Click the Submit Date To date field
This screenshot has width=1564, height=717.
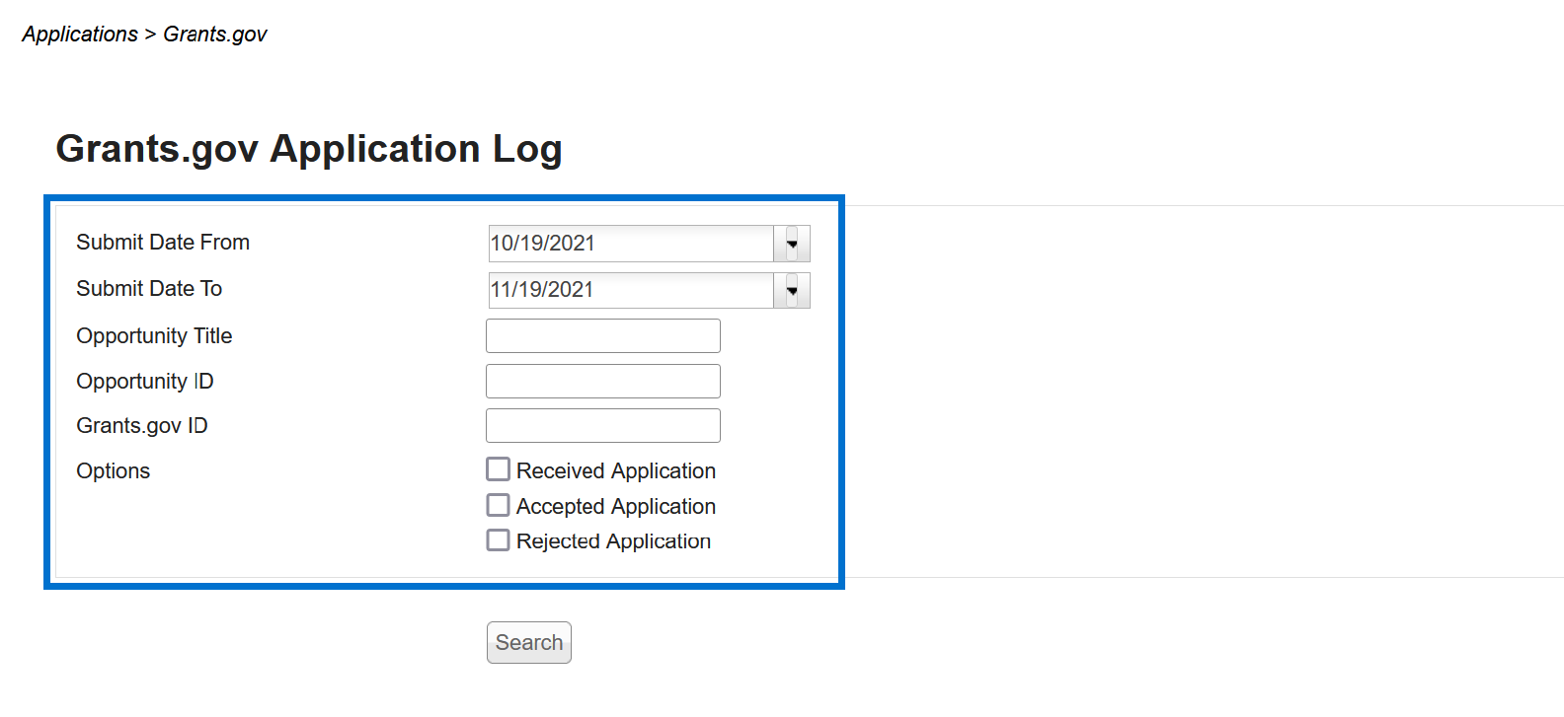pyautogui.click(x=631, y=290)
